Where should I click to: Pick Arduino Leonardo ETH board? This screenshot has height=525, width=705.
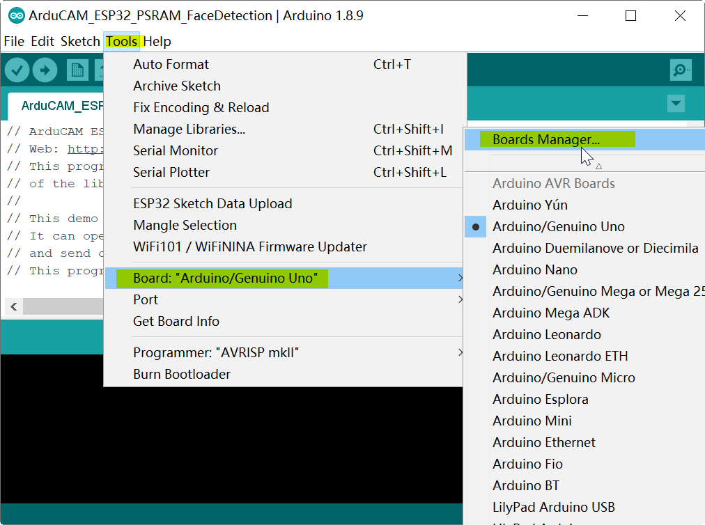pyautogui.click(x=584, y=356)
